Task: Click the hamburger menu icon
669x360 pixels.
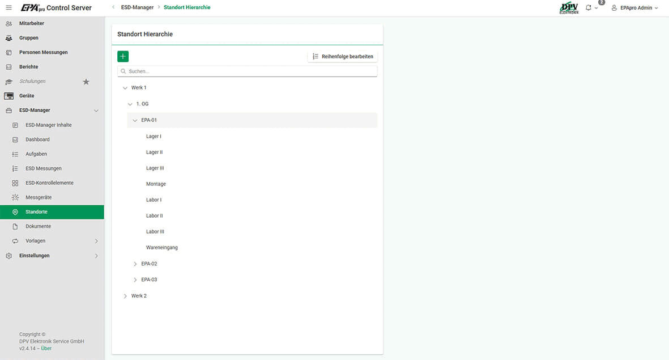Action: [x=8, y=7]
